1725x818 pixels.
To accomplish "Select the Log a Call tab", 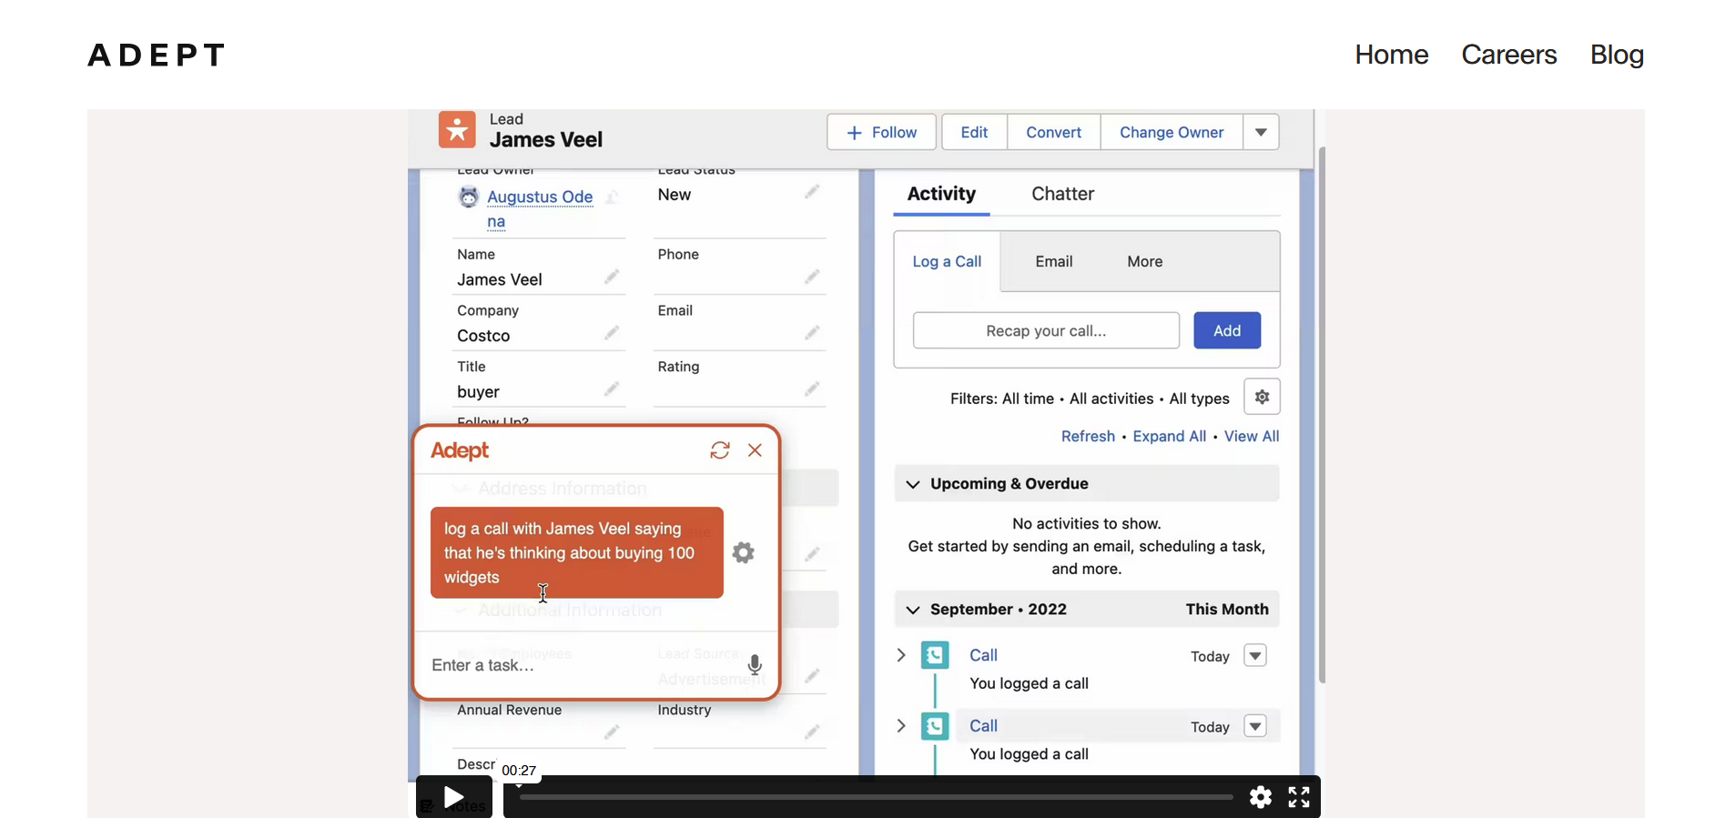I will [947, 261].
